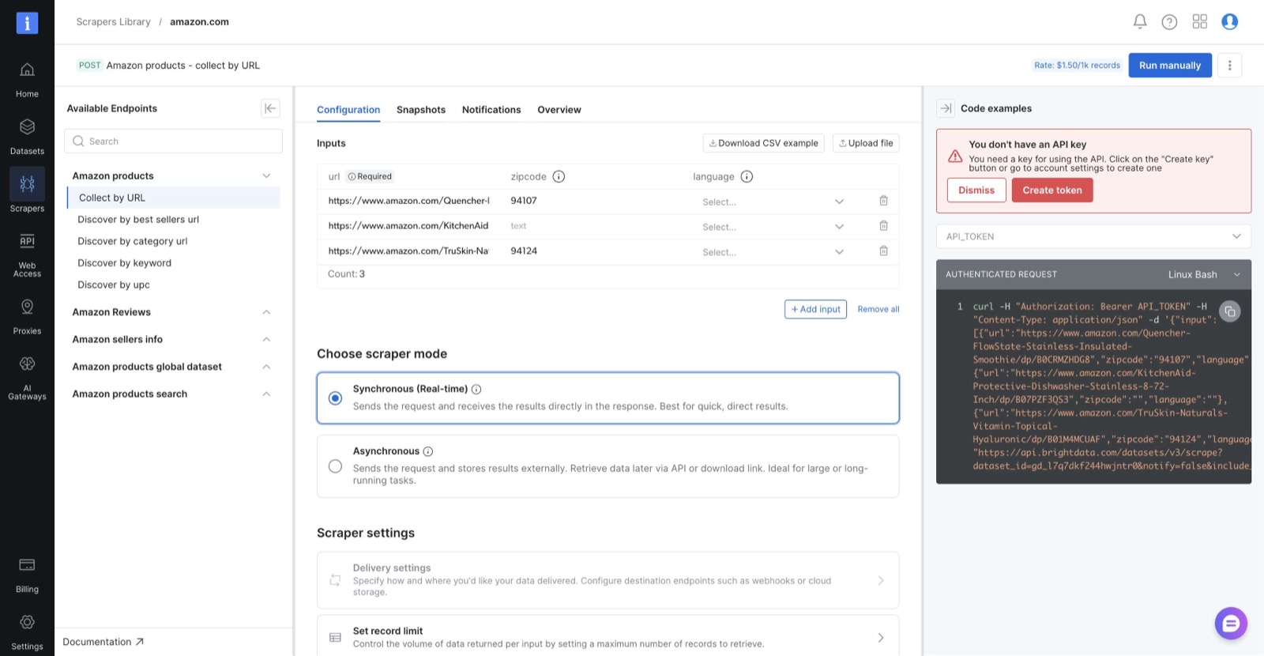The image size is (1264, 656).
Task: Open language dropdown for TruSkin row
Action: coord(773,252)
